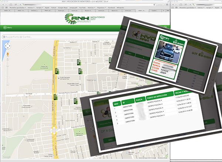
Task: Open the Google Maps bookmark
Action: [63, 8]
